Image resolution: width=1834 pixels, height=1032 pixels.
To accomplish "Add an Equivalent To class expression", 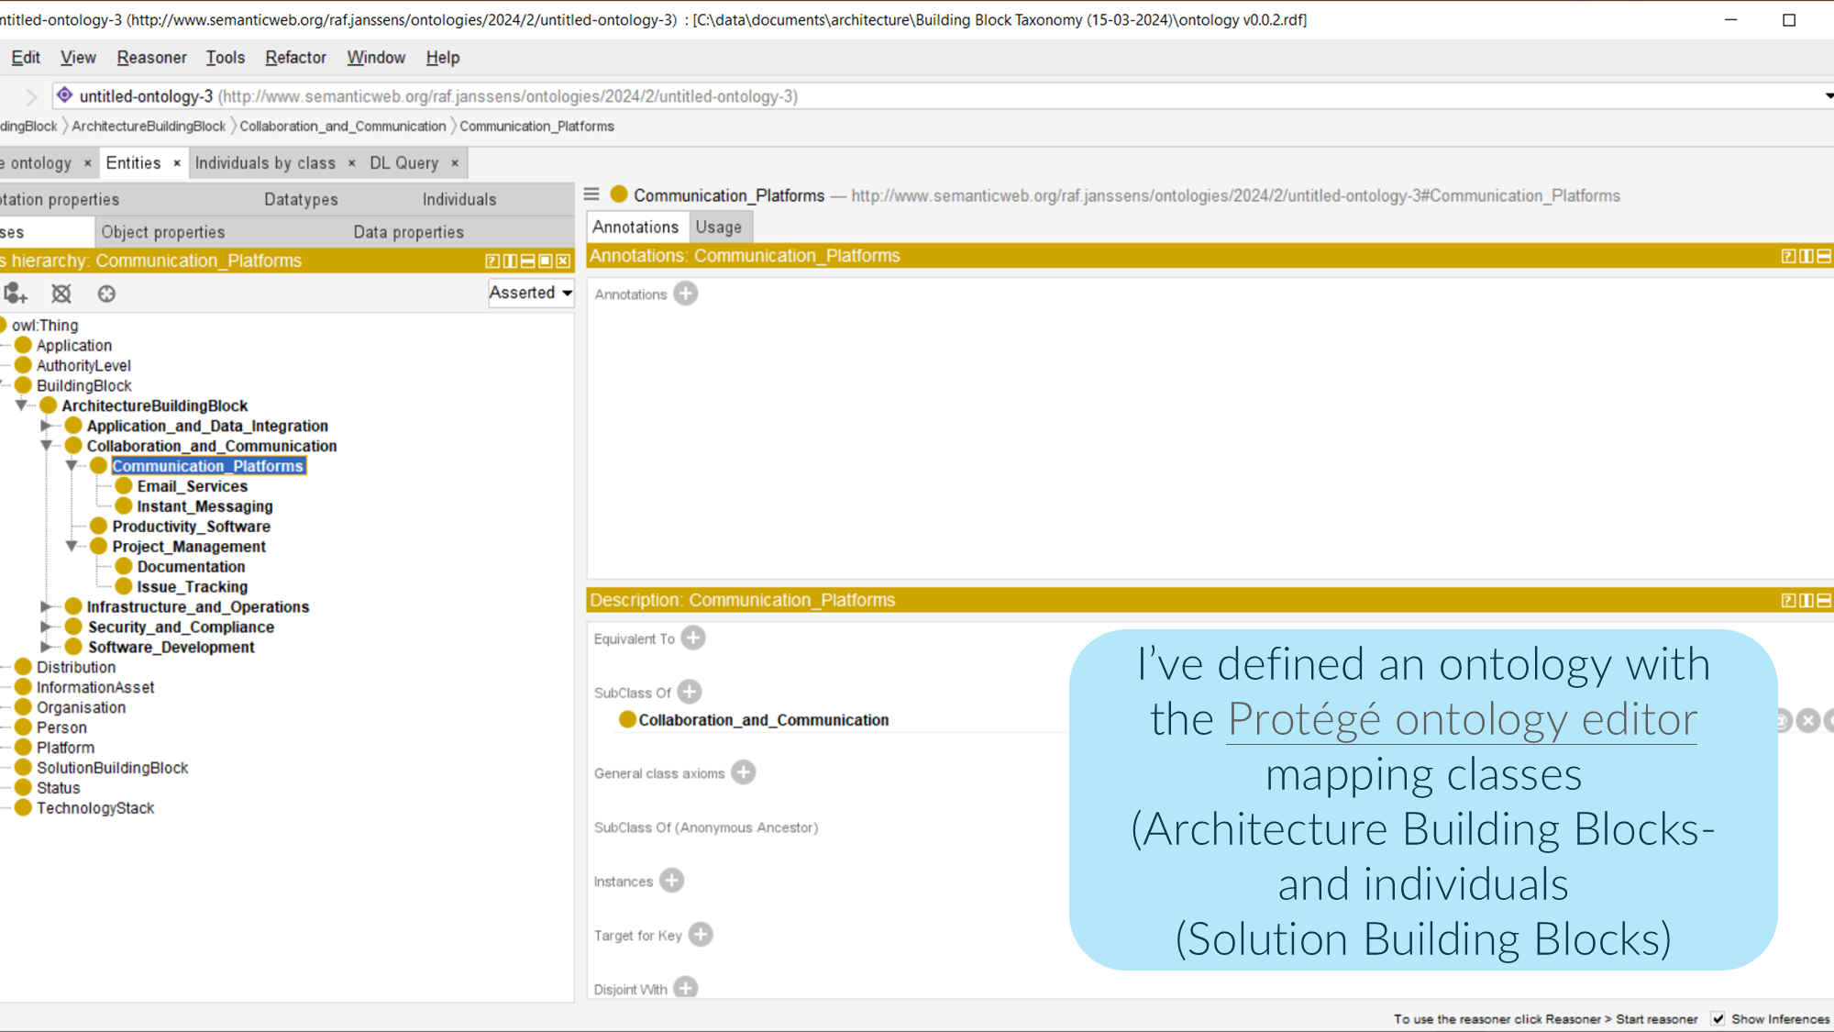I will tap(693, 638).
